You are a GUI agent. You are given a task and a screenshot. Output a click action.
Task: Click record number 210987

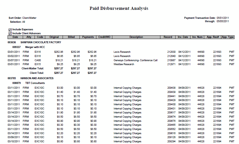(x=171, y=60)
